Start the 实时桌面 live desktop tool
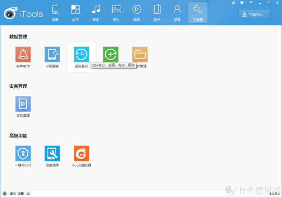Viewport: 282px width, 198px height. tap(23, 104)
